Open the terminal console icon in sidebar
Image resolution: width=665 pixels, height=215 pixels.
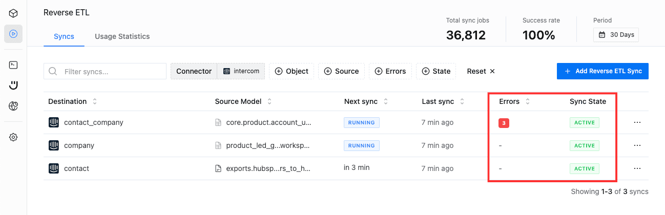coord(13,65)
